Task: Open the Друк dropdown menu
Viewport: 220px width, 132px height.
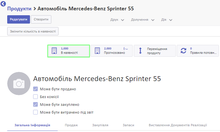Action: click(117, 20)
